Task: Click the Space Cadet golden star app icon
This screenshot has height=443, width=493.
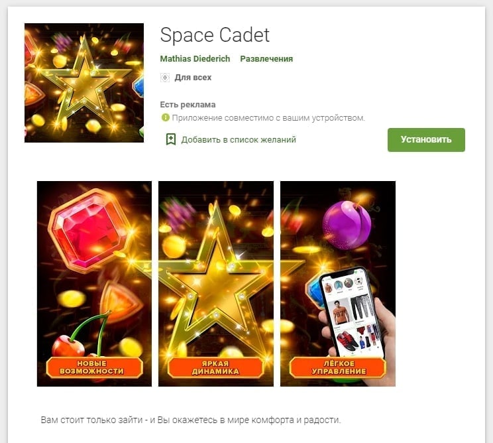Action: (x=84, y=83)
